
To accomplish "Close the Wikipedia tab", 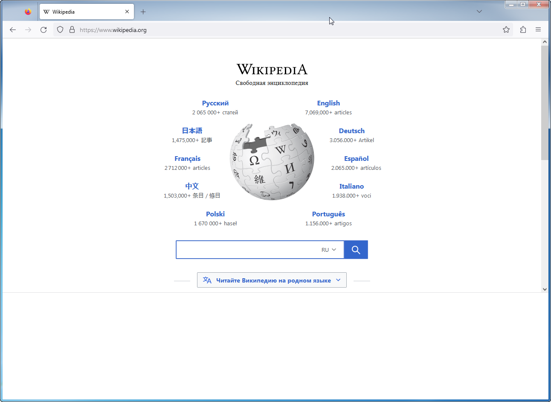I will (127, 12).
